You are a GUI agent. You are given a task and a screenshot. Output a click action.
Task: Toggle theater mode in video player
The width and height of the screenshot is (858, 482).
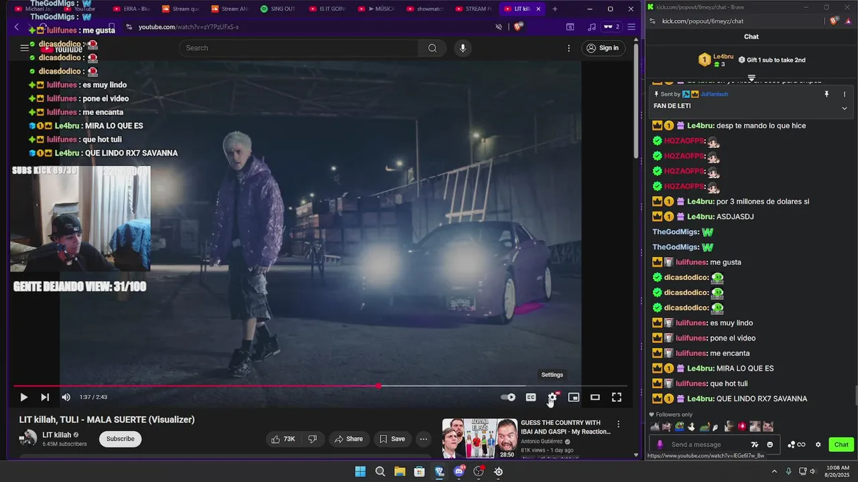coord(595,397)
